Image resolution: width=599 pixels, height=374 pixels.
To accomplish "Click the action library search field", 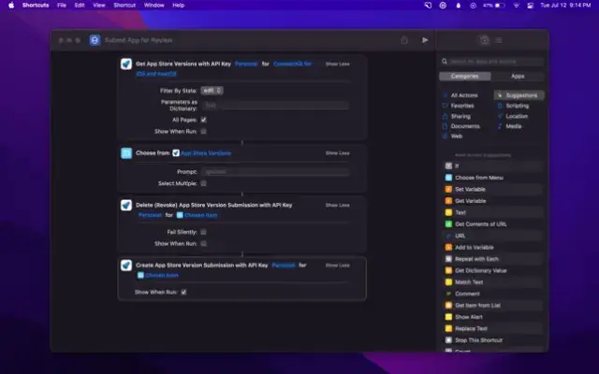I will (x=491, y=62).
